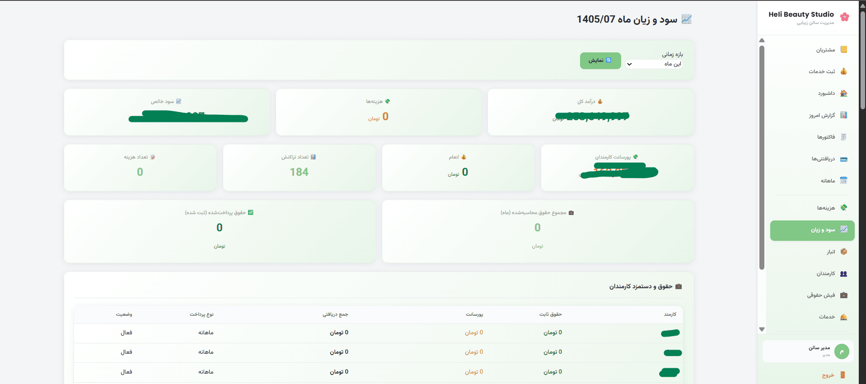Click the ماهانه calendar icon
Viewport: 866px width, 384px height.
(x=843, y=181)
